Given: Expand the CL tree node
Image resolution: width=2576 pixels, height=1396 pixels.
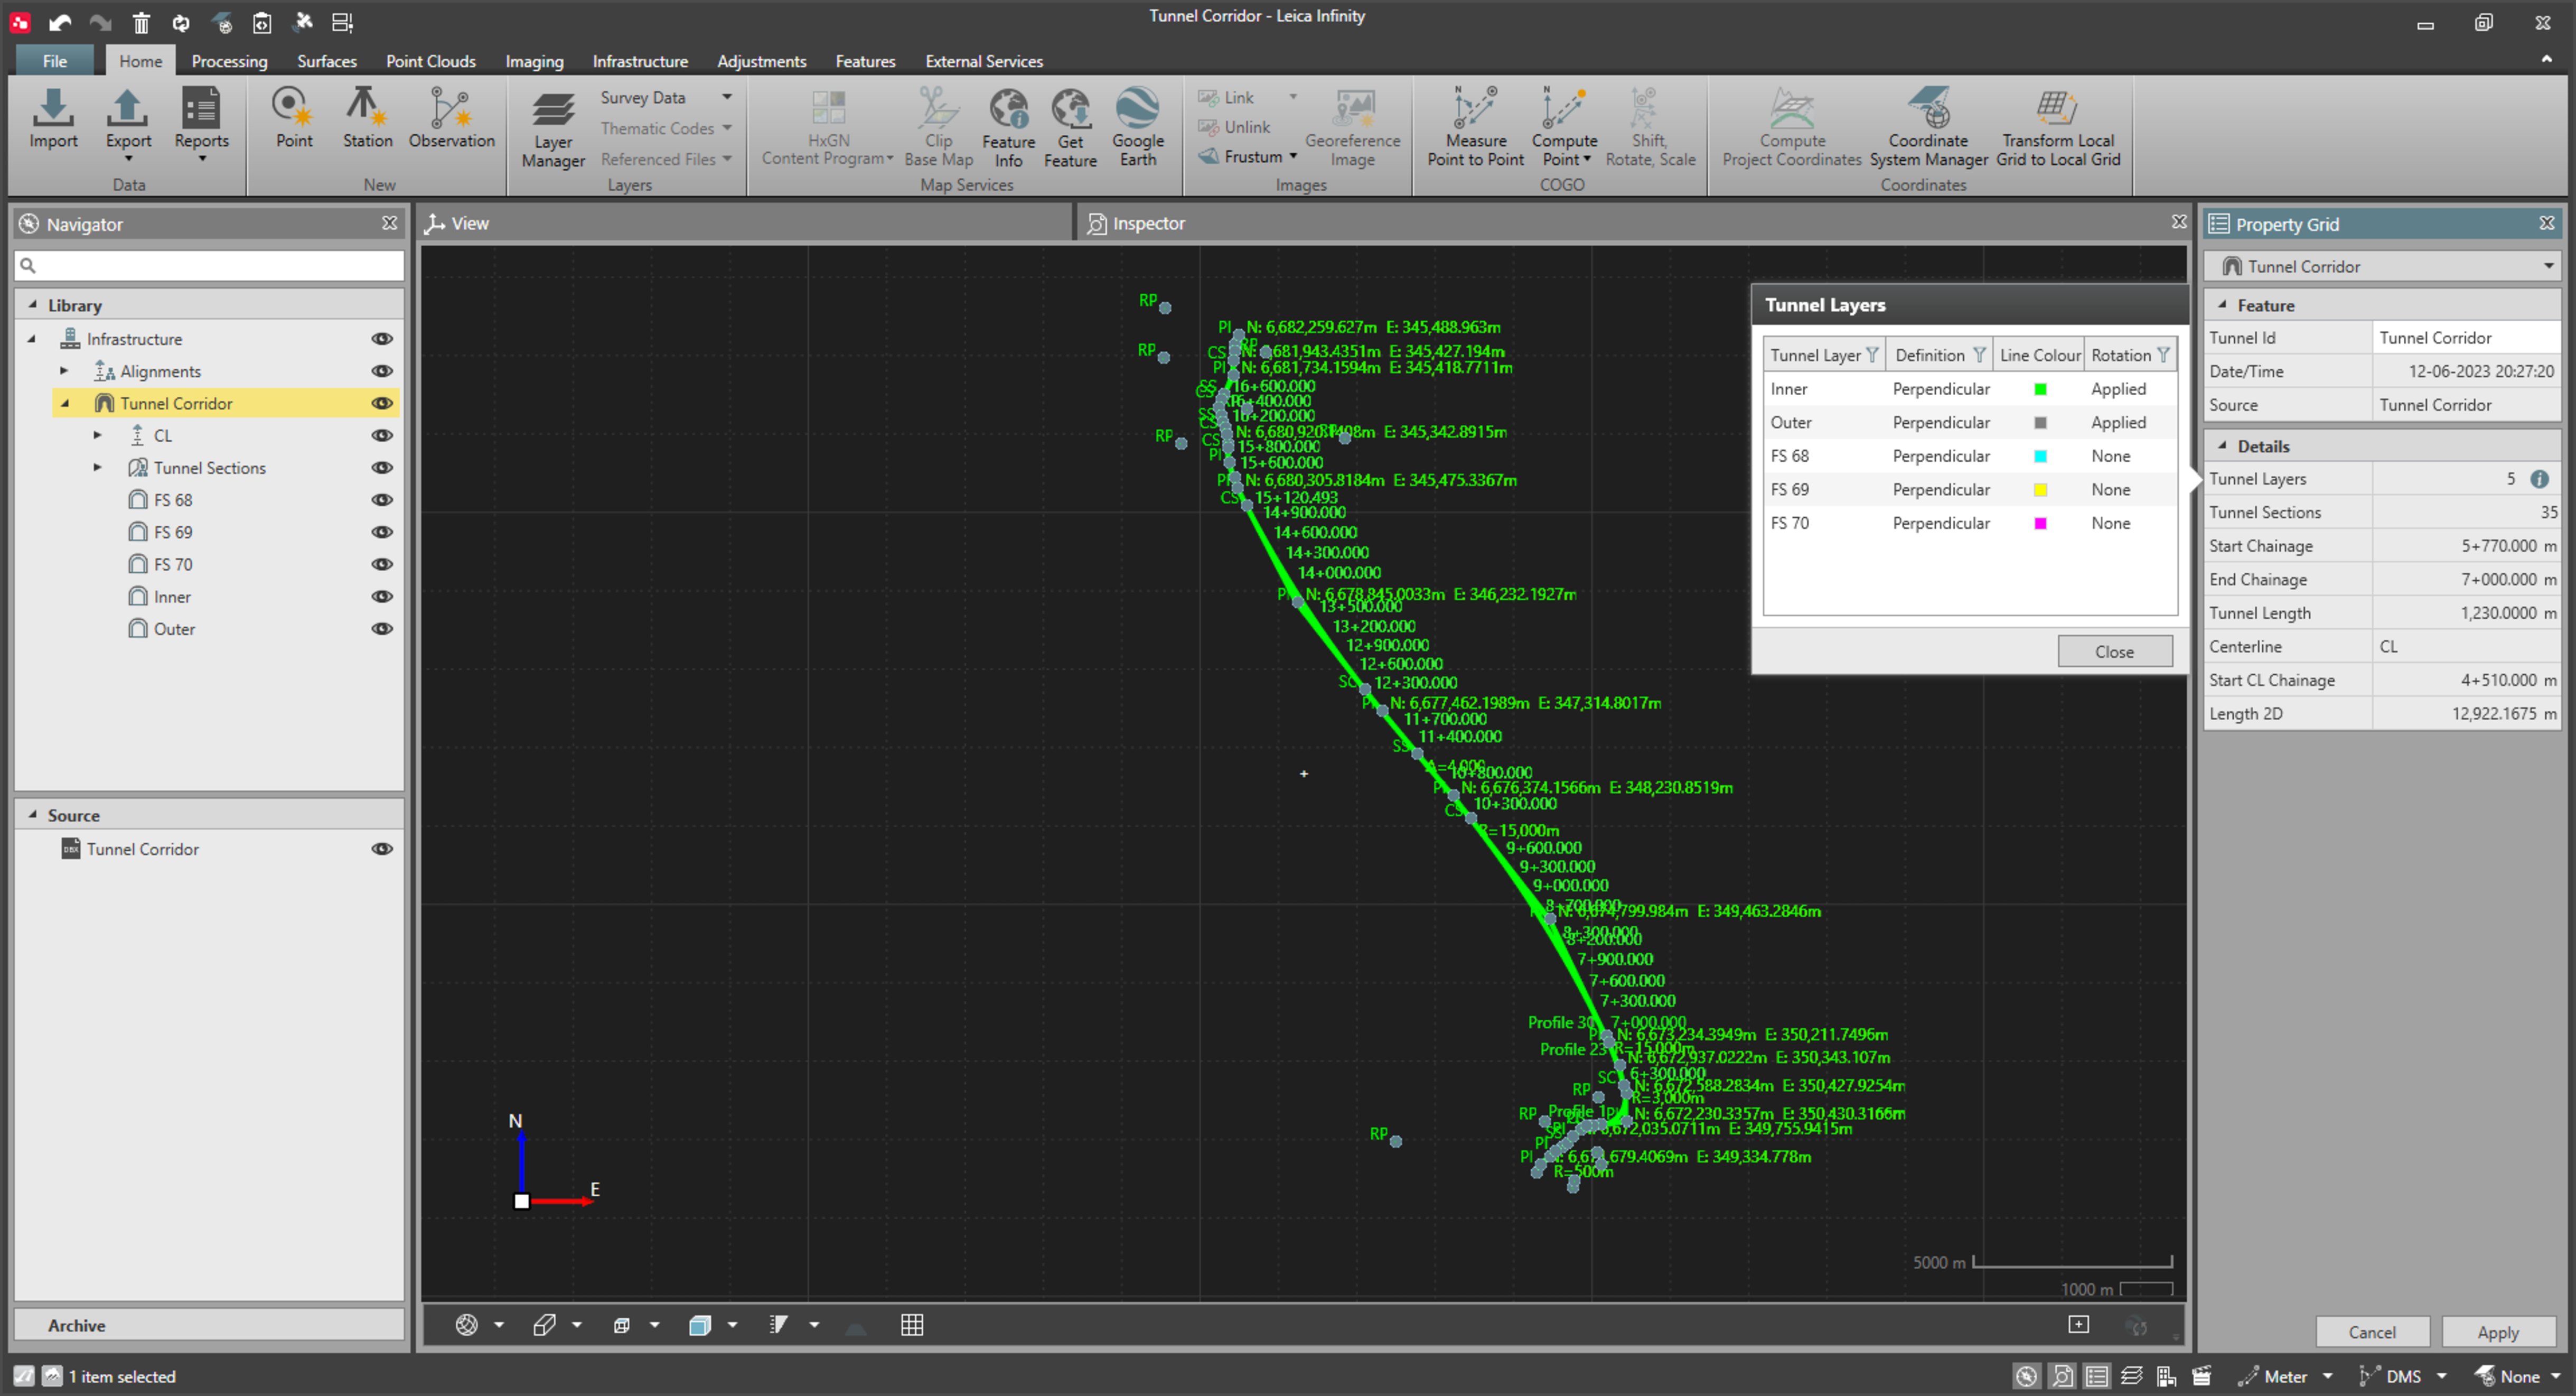Looking at the screenshot, I should click(97, 435).
